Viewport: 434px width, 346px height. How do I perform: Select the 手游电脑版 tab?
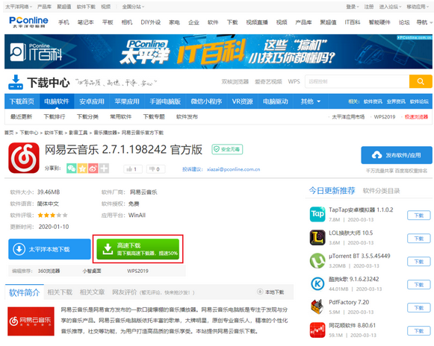coord(165,101)
